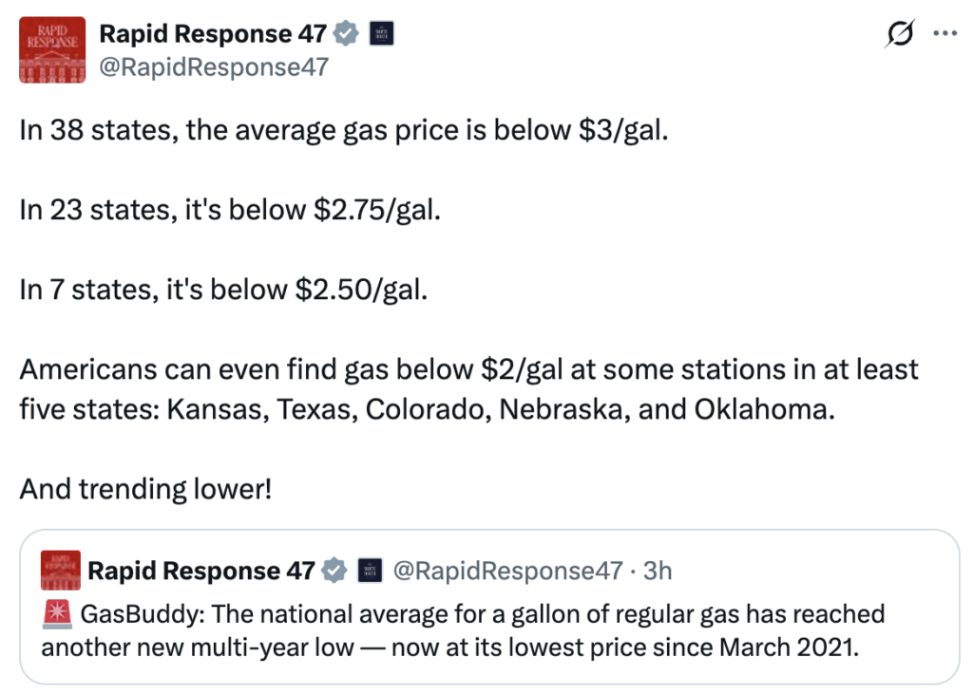
Task: Open the quoted post's 3h timestamp
Action: point(657,571)
